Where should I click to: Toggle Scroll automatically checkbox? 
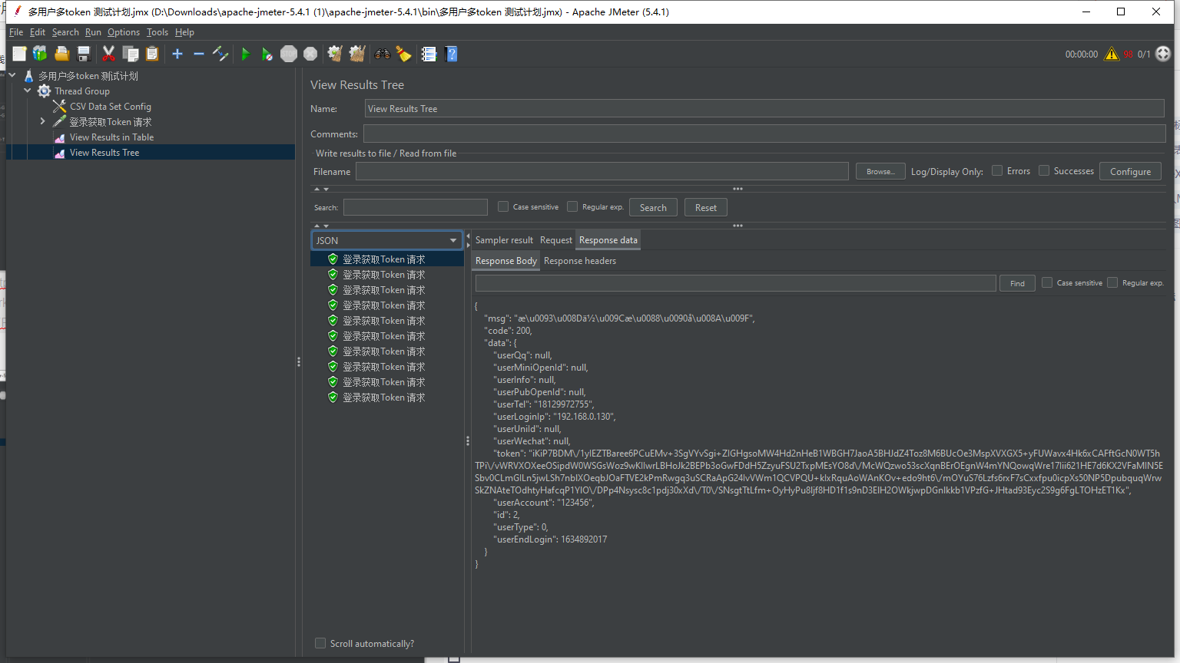[x=320, y=643]
